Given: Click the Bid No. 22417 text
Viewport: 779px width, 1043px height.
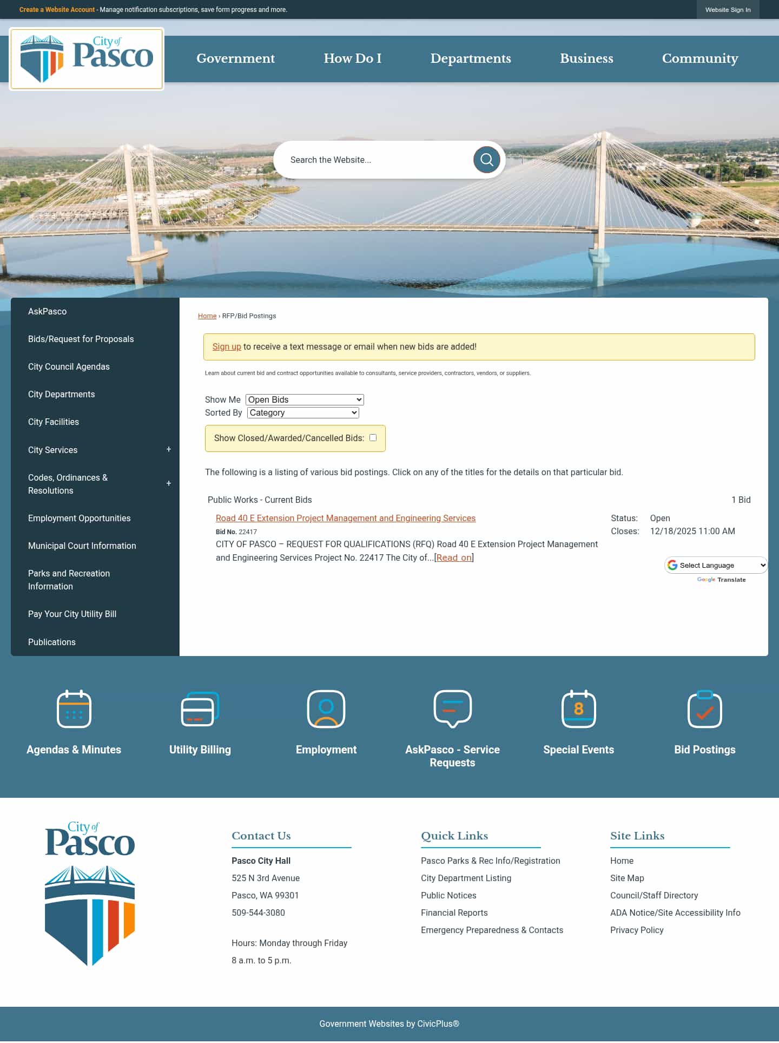Looking at the screenshot, I should tap(236, 532).
